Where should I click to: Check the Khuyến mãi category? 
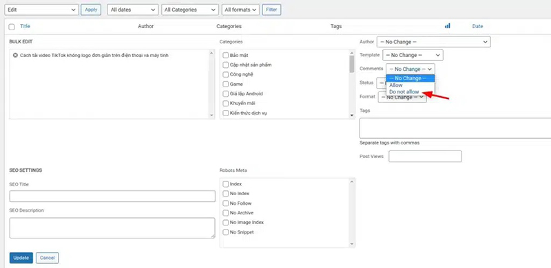pyautogui.click(x=226, y=103)
